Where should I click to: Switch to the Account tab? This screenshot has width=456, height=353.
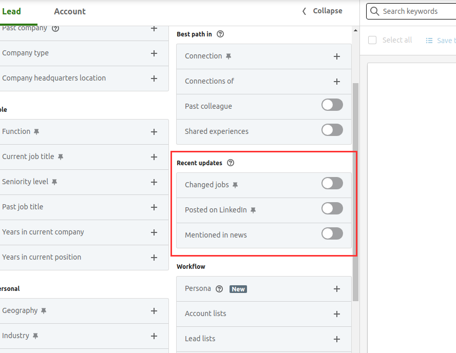pos(70,11)
